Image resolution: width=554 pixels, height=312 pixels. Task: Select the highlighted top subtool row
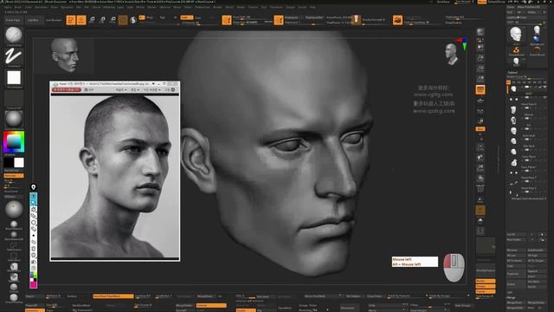pos(527,89)
